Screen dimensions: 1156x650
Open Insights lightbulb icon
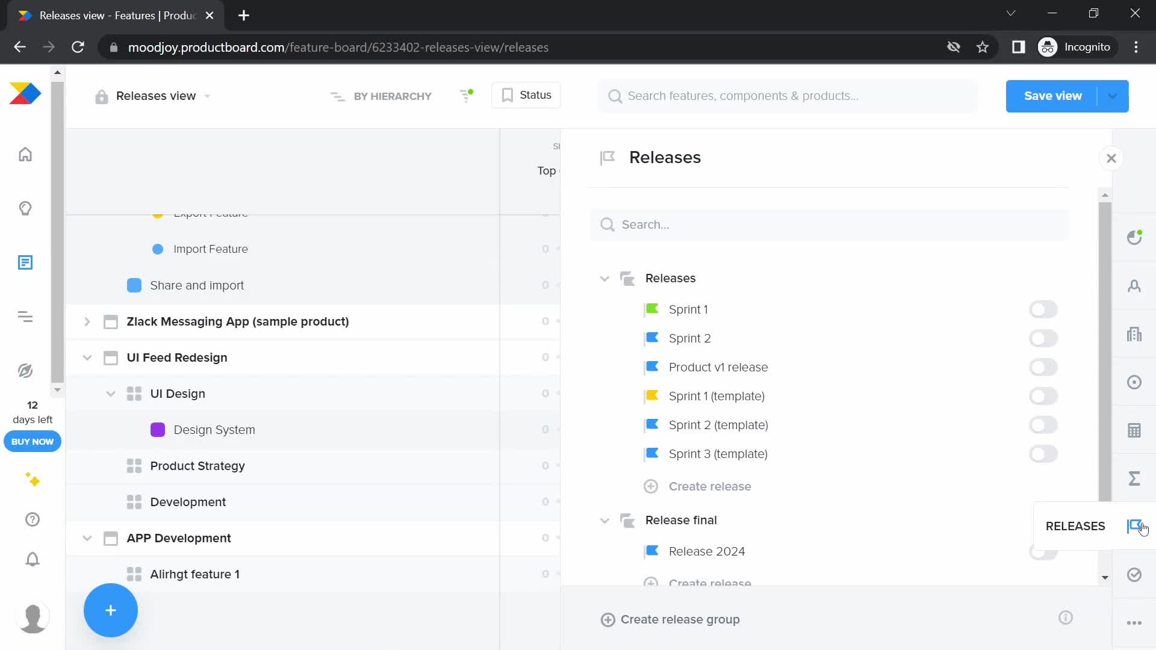pos(25,209)
